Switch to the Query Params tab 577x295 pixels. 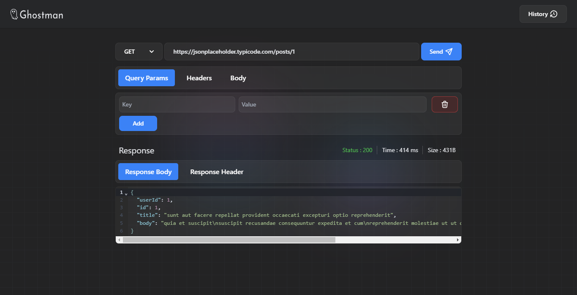(x=147, y=78)
